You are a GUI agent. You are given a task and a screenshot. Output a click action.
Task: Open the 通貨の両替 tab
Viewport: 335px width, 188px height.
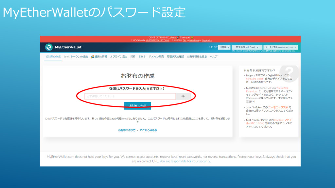99,56
